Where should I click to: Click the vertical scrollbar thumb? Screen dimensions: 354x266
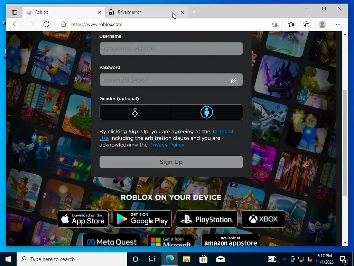click(x=345, y=143)
